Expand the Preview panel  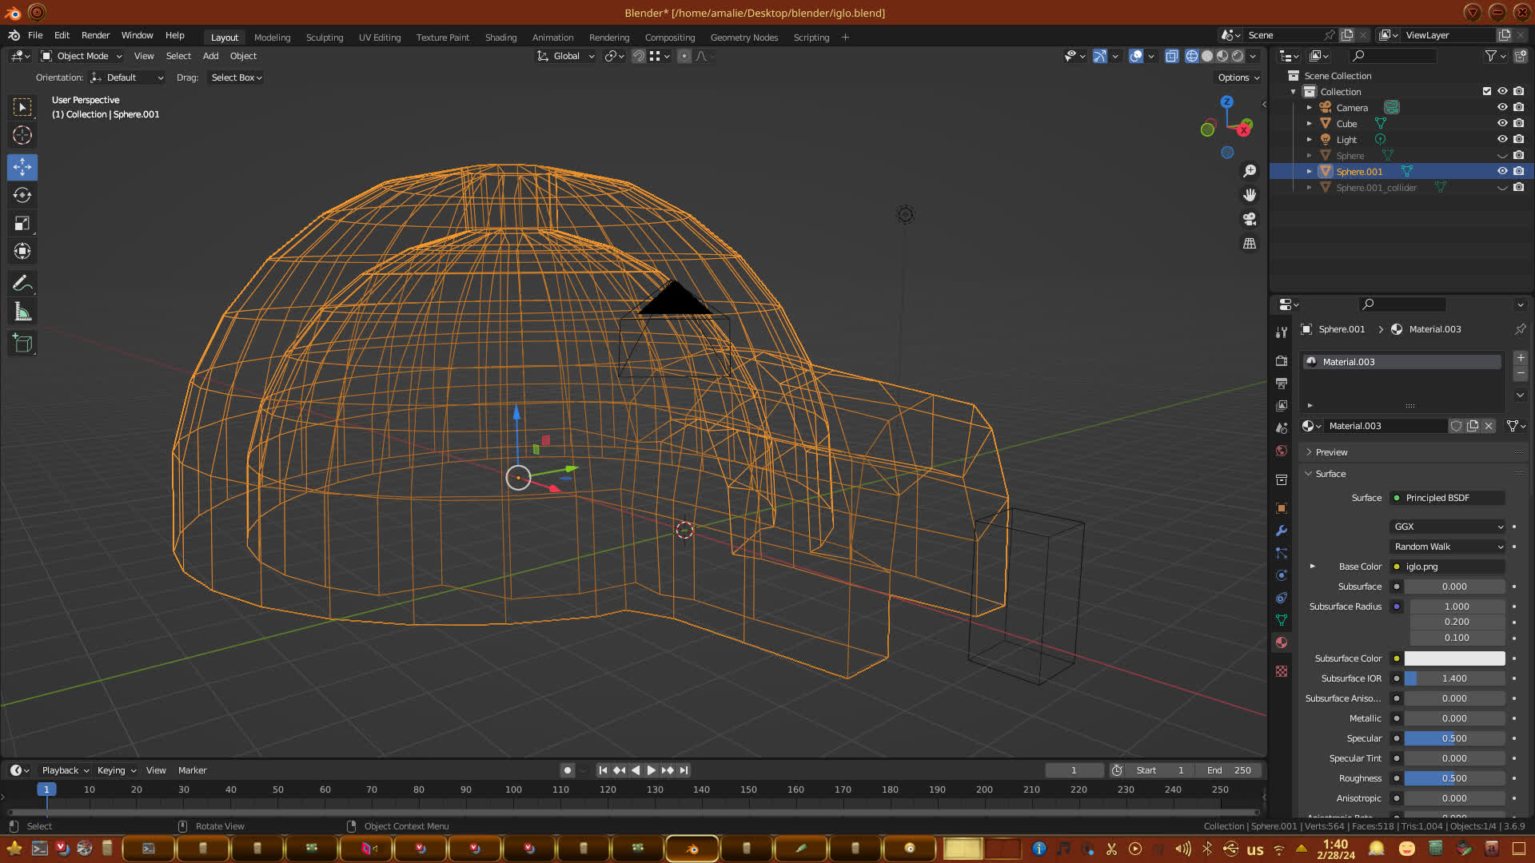[1331, 452]
